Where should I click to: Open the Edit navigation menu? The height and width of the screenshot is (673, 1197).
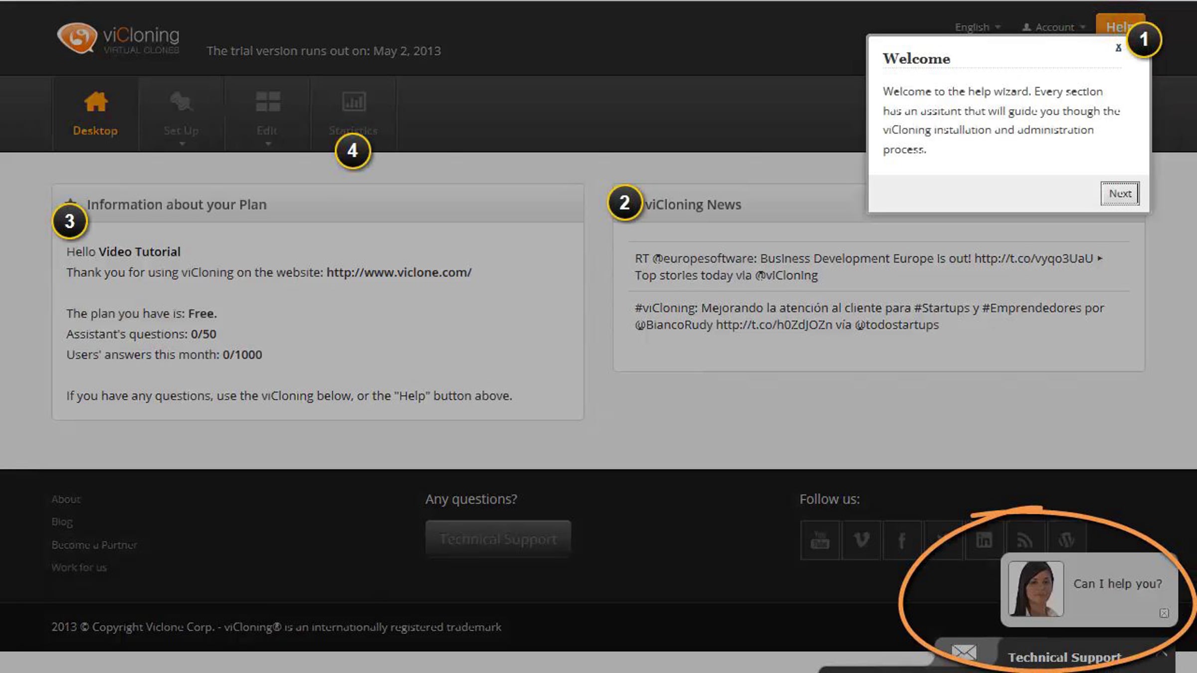pos(267,114)
